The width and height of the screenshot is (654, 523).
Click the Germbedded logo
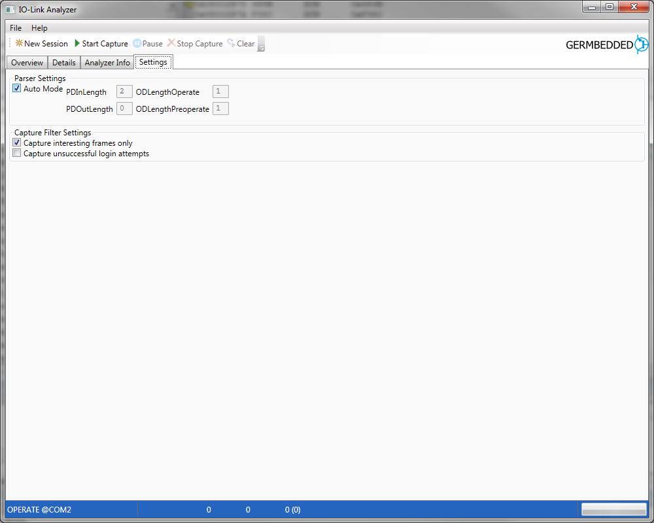point(606,44)
